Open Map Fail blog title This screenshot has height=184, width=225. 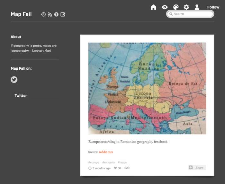[21, 14]
